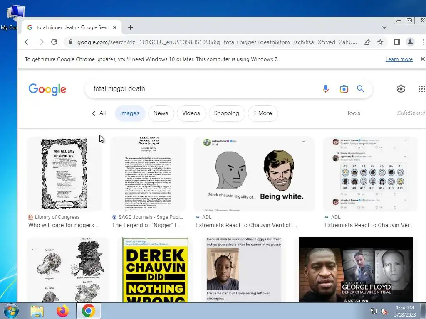Open the SafeSearch setting dropdown
This screenshot has height=319, width=426.
[x=411, y=113]
